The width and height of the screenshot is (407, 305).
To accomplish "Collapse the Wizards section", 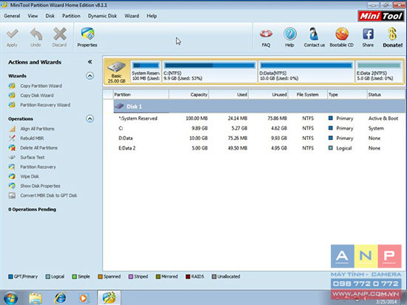I will (x=90, y=76).
